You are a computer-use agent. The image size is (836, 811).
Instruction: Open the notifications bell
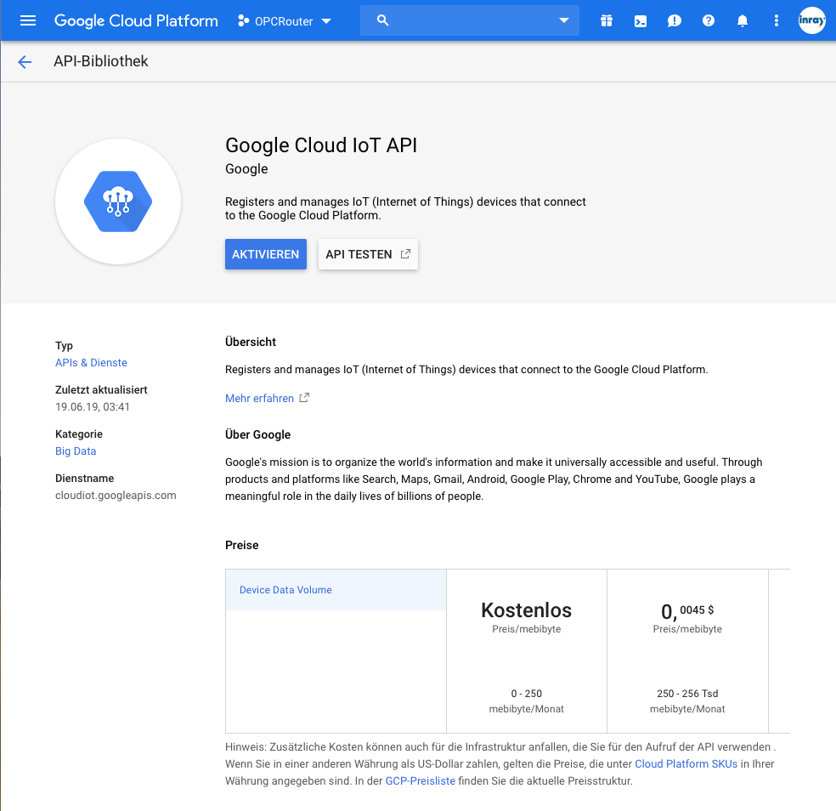pyautogui.click(x=742, y=20)
